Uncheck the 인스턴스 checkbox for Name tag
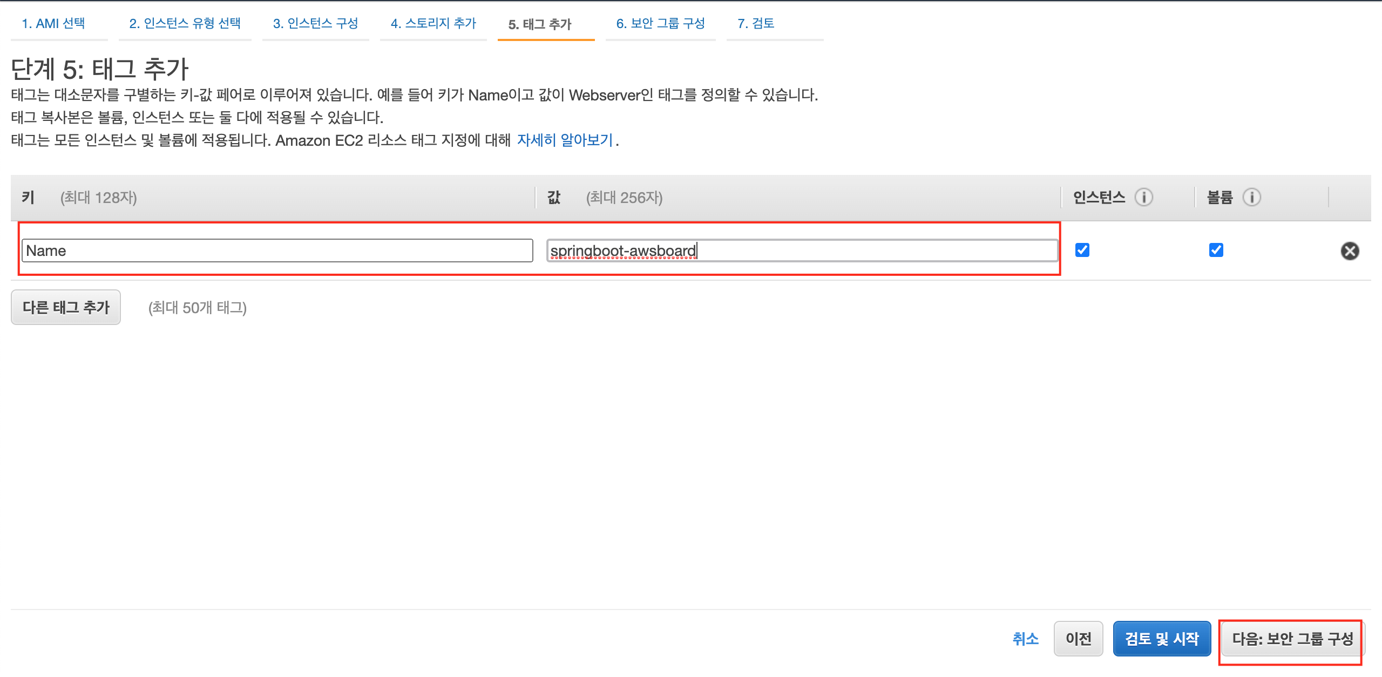This screenshot has width=1382, height=677. click(1082, 250)
